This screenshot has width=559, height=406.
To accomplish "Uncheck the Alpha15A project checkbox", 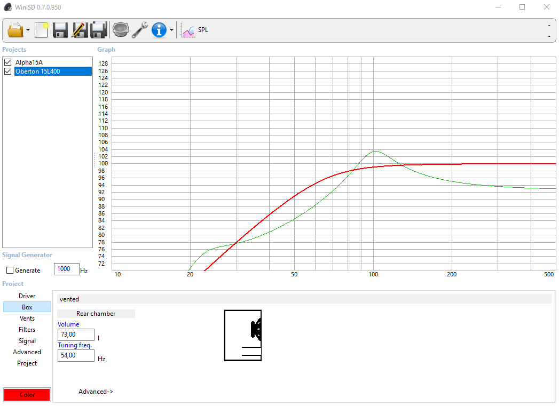I will click(8, 62).
